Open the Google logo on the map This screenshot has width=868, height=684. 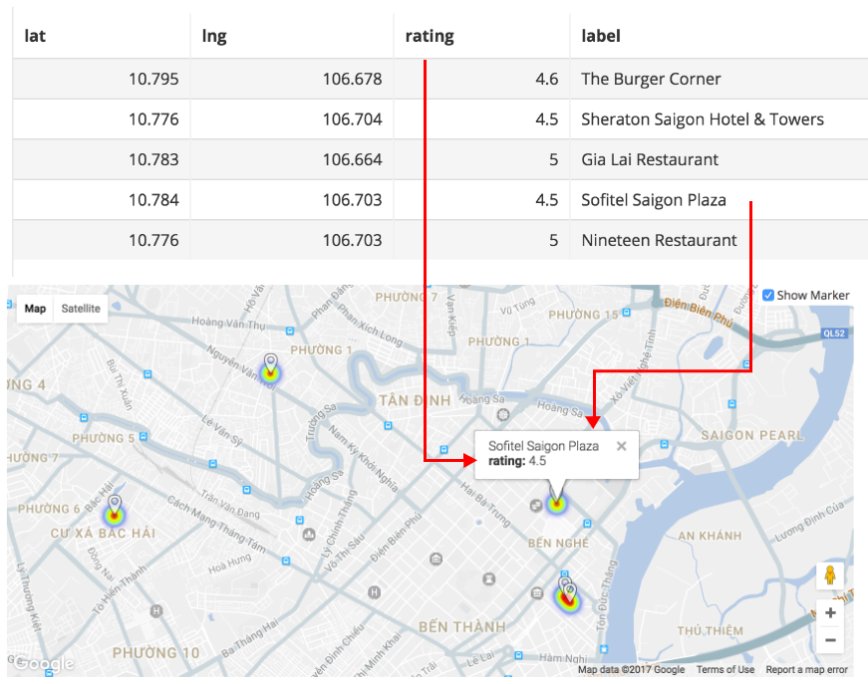44,664
